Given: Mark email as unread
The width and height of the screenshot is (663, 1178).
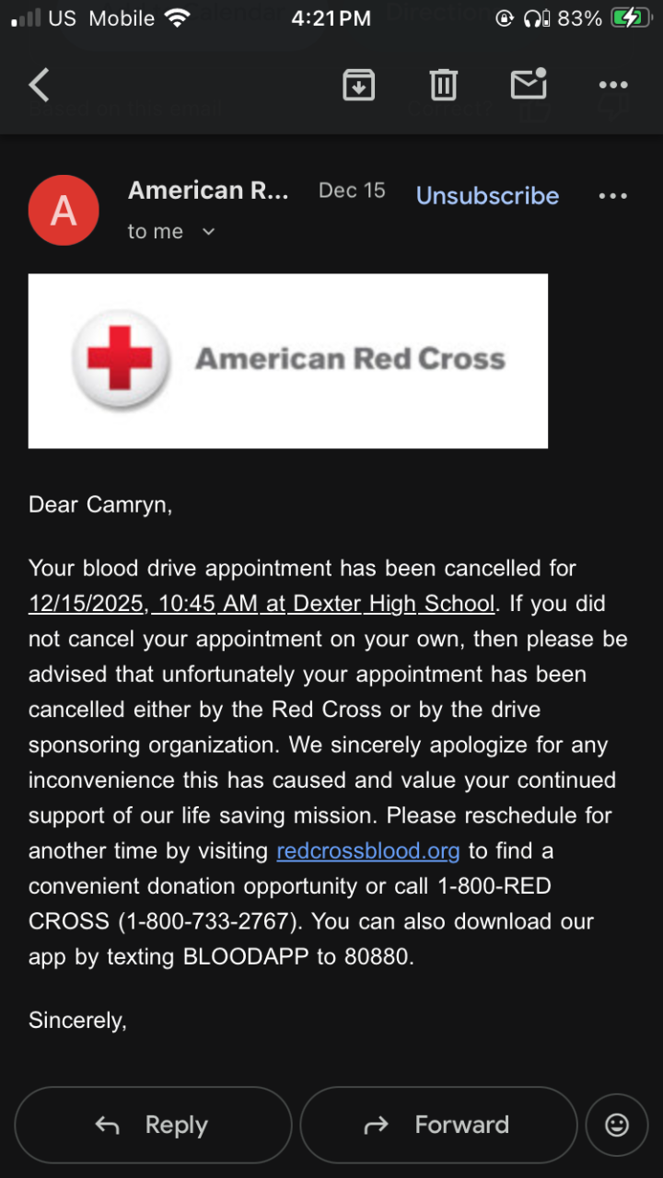Looking at the screenshot, I should (529, 85).
